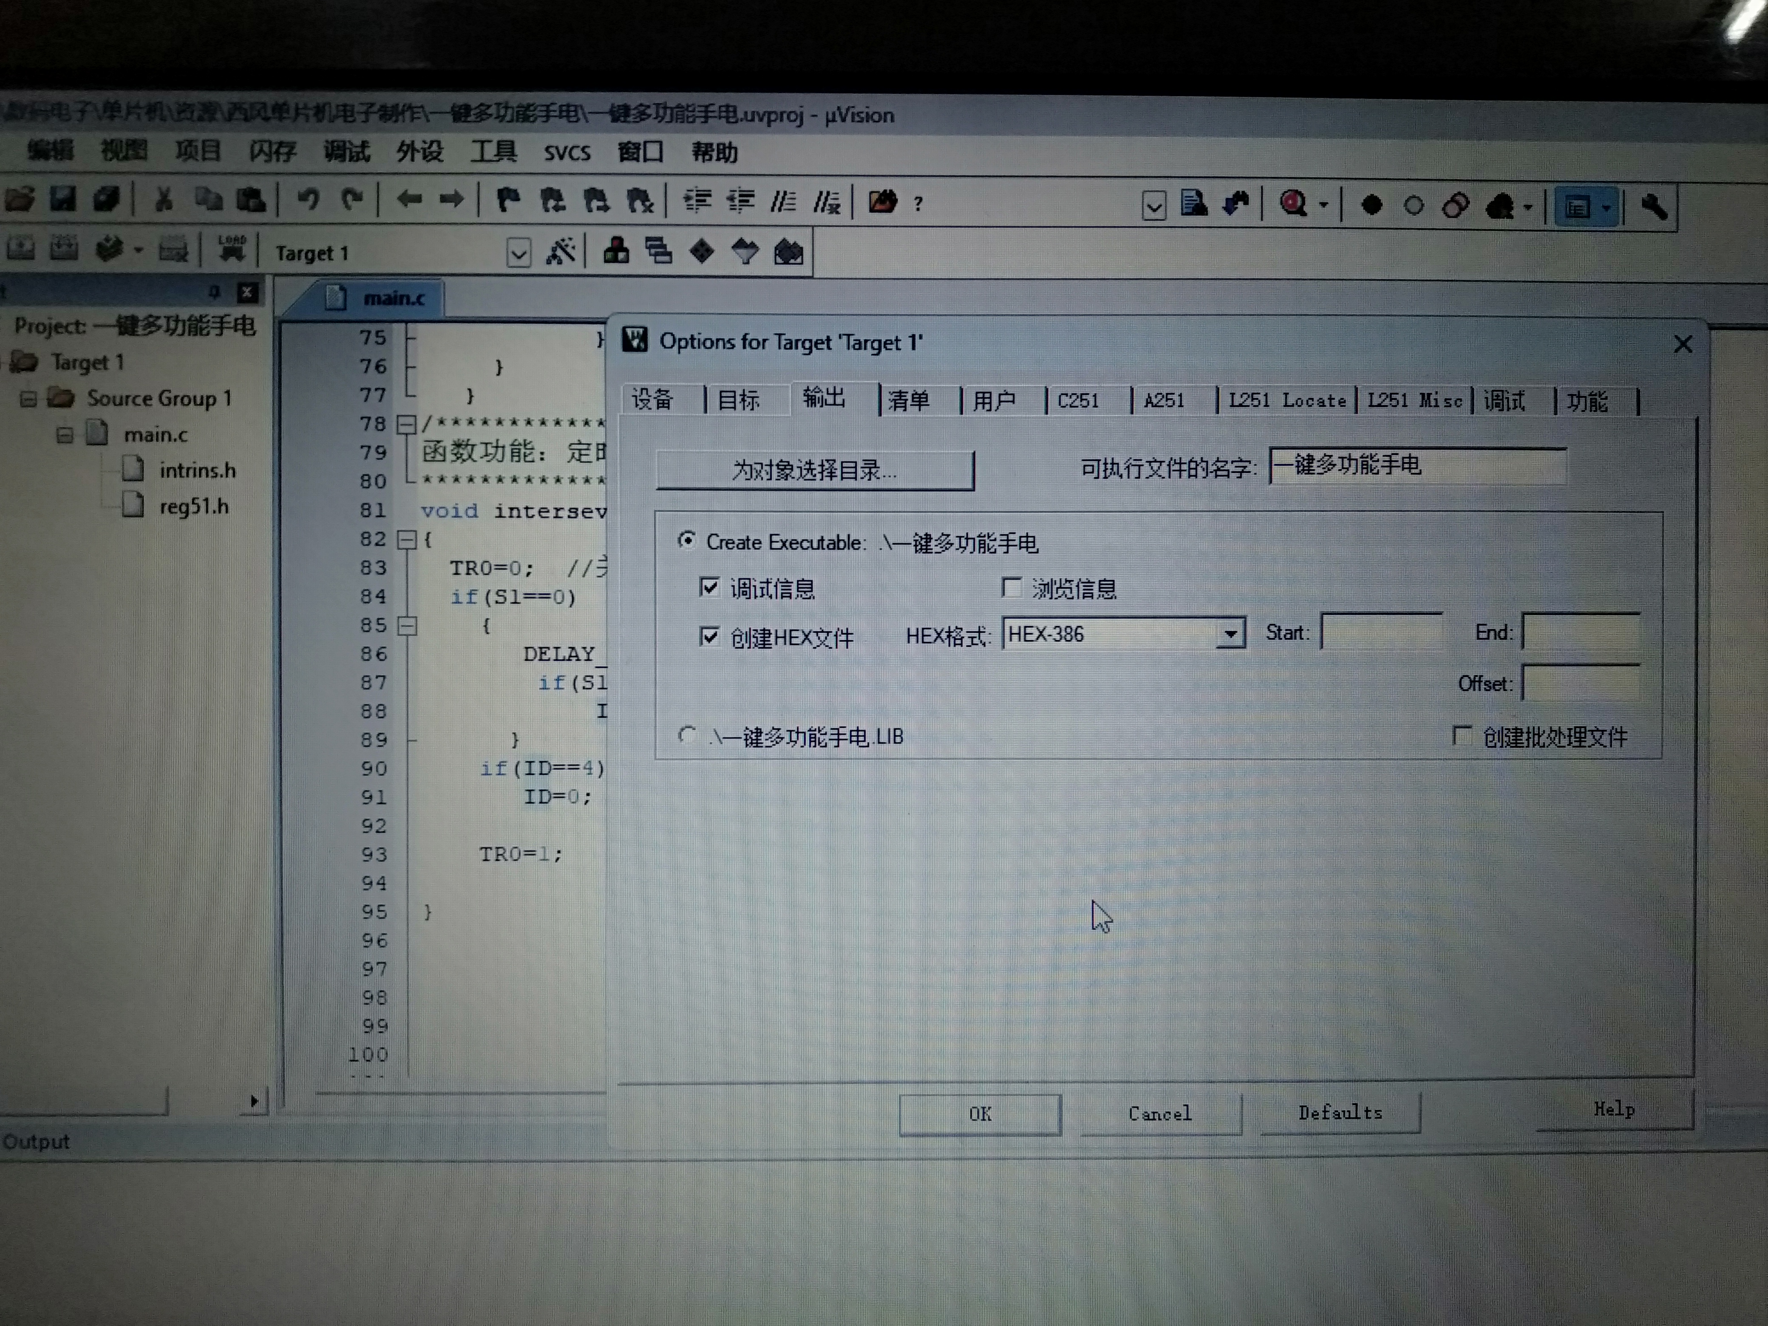Click the Help button in dialog
This screenshot has height=1326, width=1768.
click(x=1614, y=1108)
